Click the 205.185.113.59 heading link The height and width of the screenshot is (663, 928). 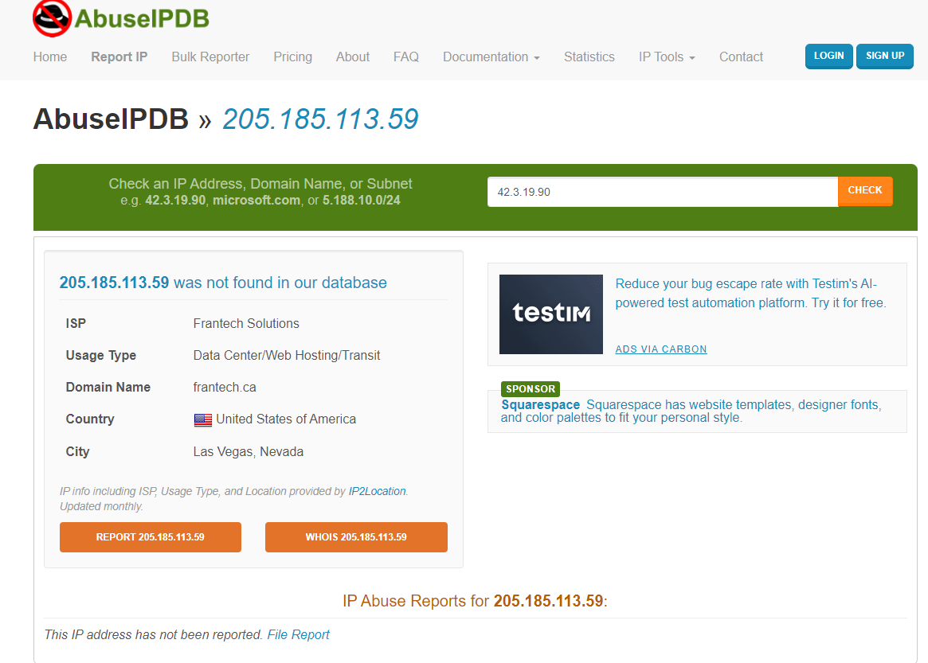coord(320,119)
